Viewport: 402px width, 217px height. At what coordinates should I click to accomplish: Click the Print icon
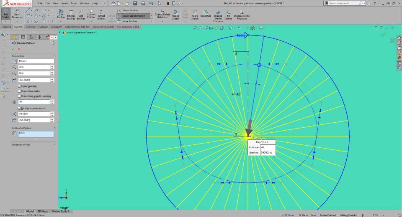[143, 3]
